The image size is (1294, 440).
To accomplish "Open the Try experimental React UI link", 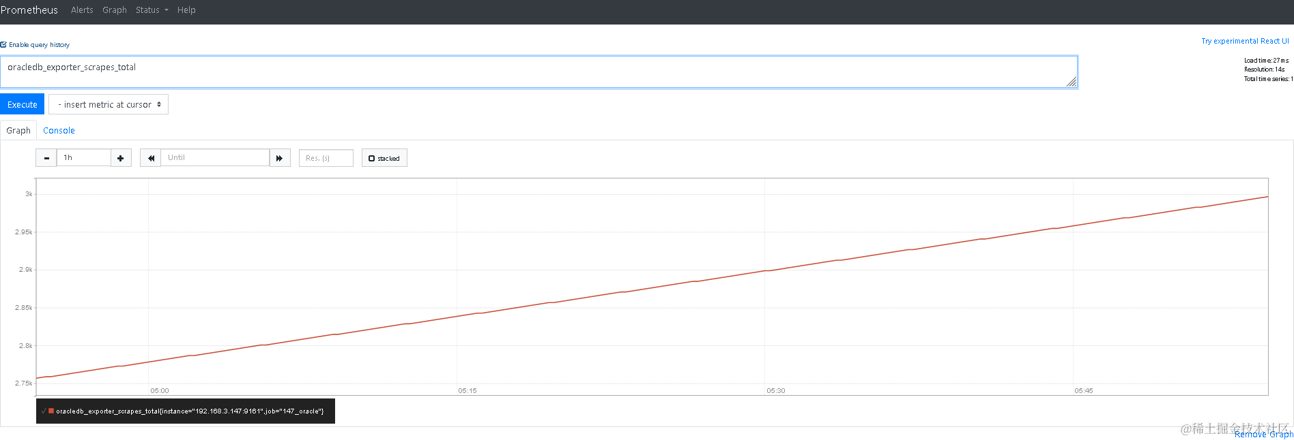I will pyautogui.click(x=1245, y=41).
